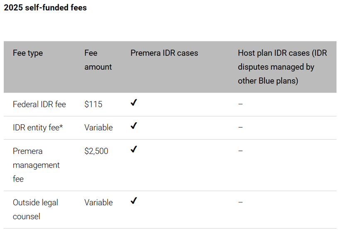
Task: Click the IDR entity fee "Variable" amount
Action: (x=98, y=128)
